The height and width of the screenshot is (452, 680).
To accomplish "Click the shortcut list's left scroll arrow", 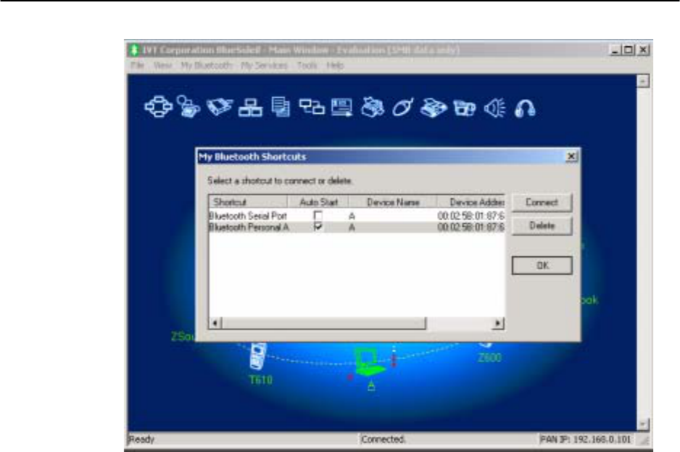I will coord(215,323).
